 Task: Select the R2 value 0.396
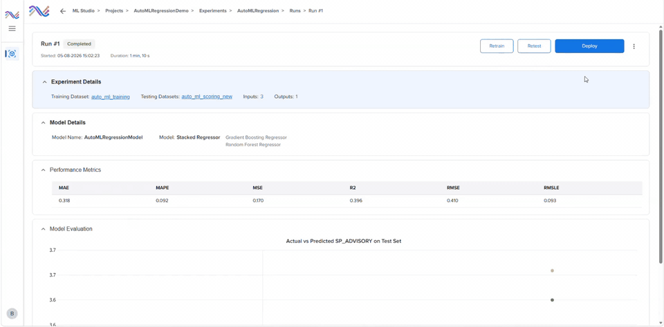(x=356, y=201)
